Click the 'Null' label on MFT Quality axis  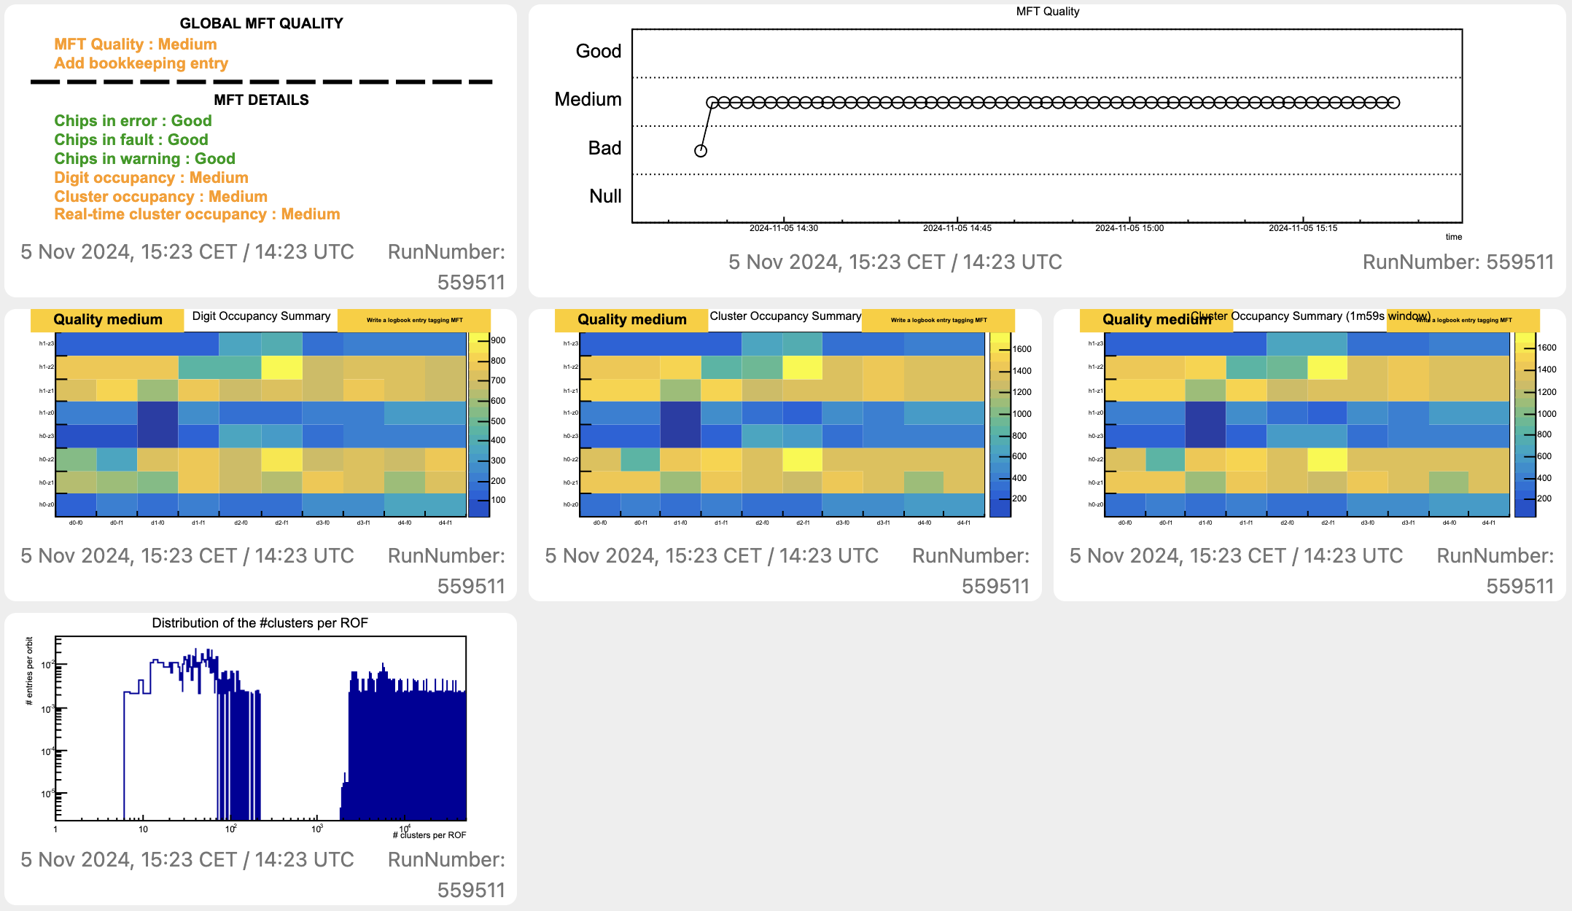[x=605, y=196]
